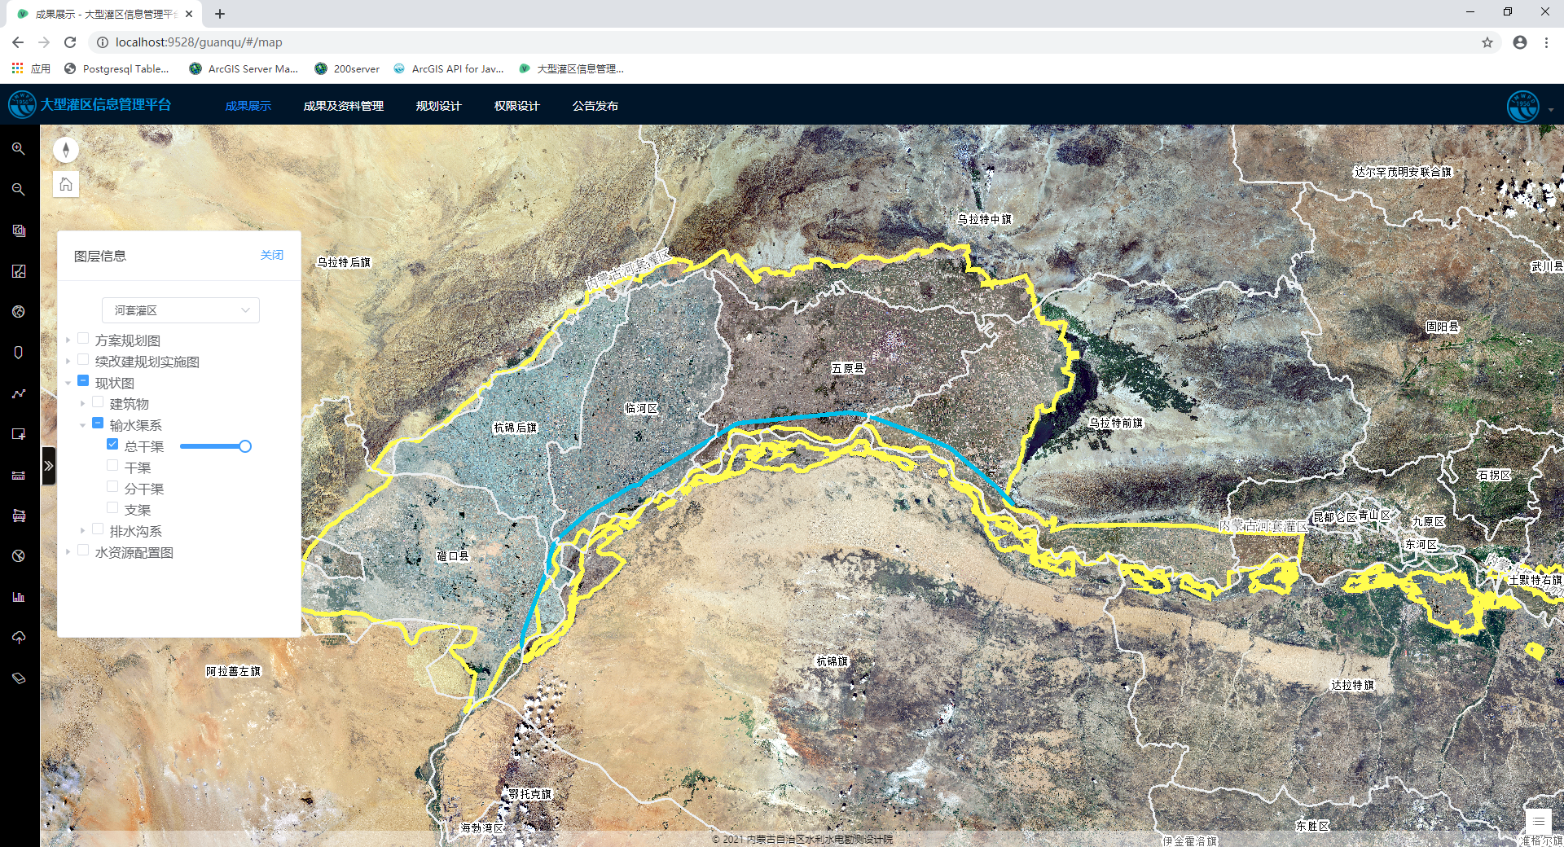This screenshot has width=1564, height=847.
Task: Zoom out using the sidebar magnifier minus
Action: [x=18, y=190]
